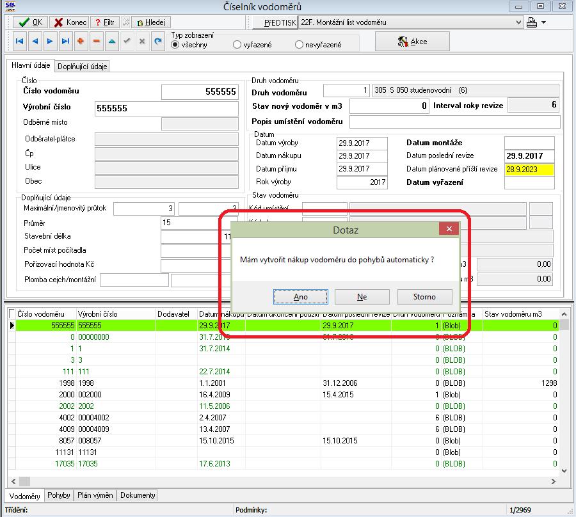Click Ano in the Dotaz dialog
This screenshot has width=576, height=517.
[301, 297]
